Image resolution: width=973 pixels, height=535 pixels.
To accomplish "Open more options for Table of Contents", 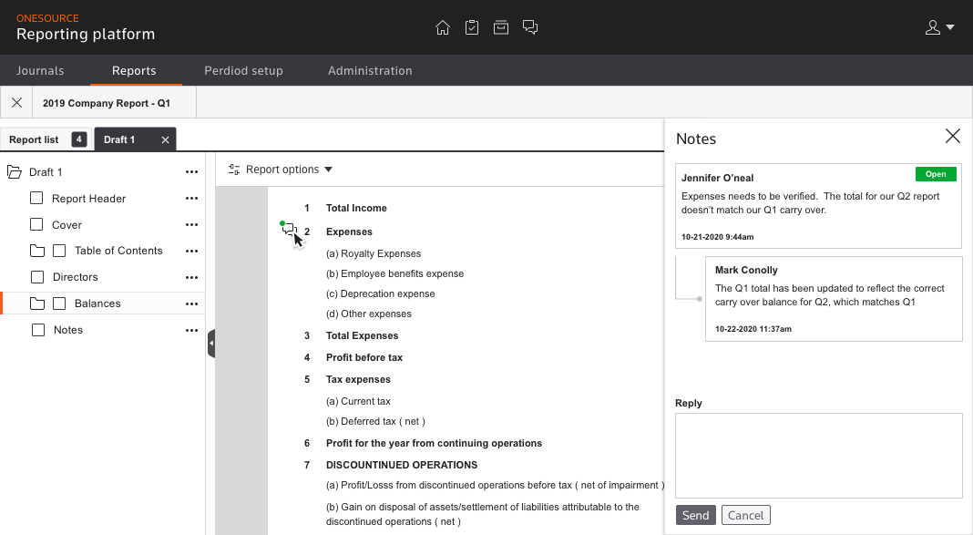I will pos(191,251).
